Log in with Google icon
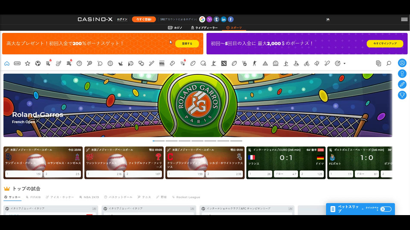This screenshot has height=230, width=410. 202,19
